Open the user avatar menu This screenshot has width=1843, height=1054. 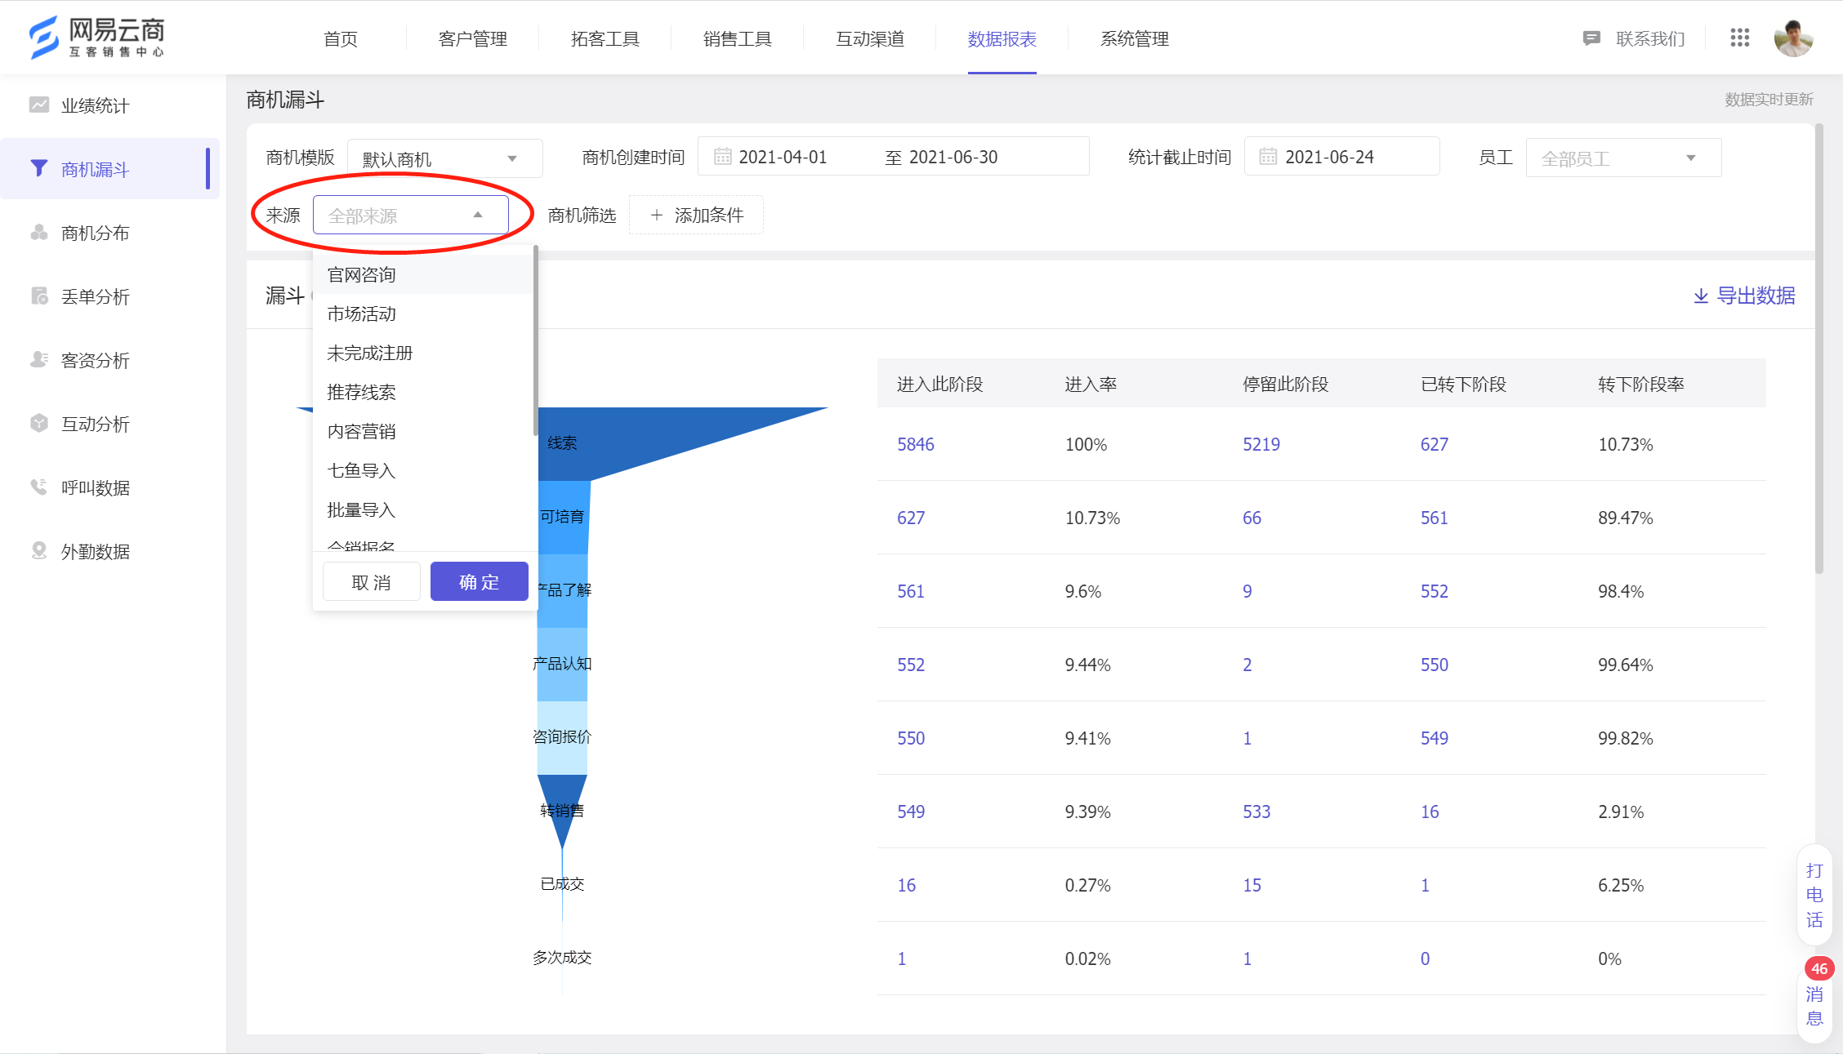pos(1793,38)
